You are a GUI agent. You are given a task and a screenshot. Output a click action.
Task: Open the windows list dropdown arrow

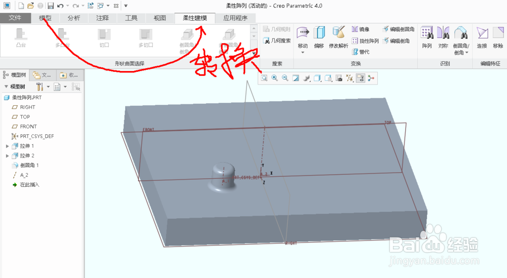[x=108, y=6]
